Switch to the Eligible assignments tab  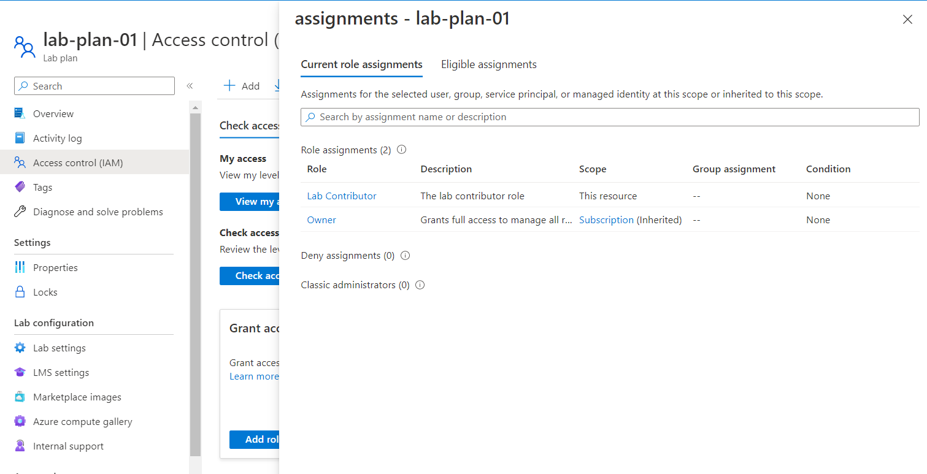(488, 64)
